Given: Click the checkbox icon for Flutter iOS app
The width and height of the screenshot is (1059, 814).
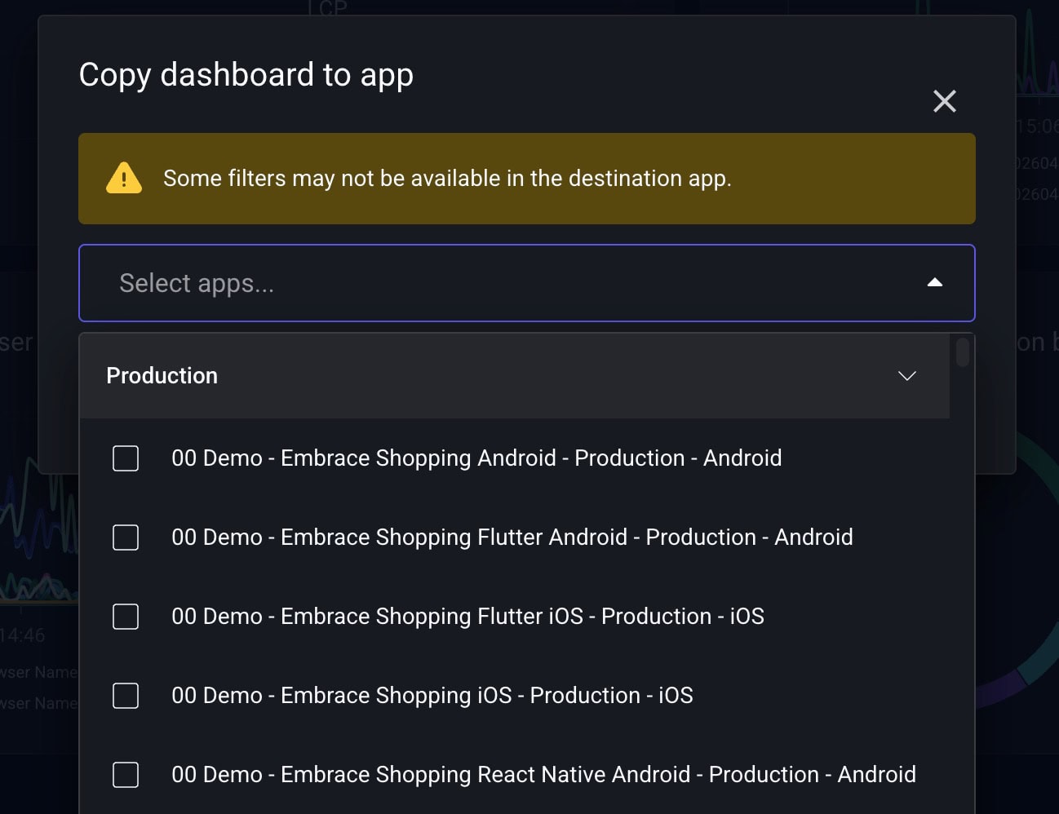Looking at the screenshot, I should [x=125, y=617].
